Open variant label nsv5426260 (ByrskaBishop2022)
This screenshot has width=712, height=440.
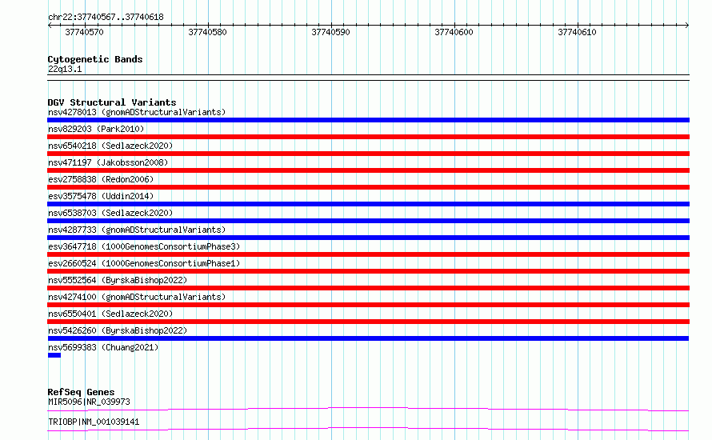pyautogui.click(x=118, y=330)
